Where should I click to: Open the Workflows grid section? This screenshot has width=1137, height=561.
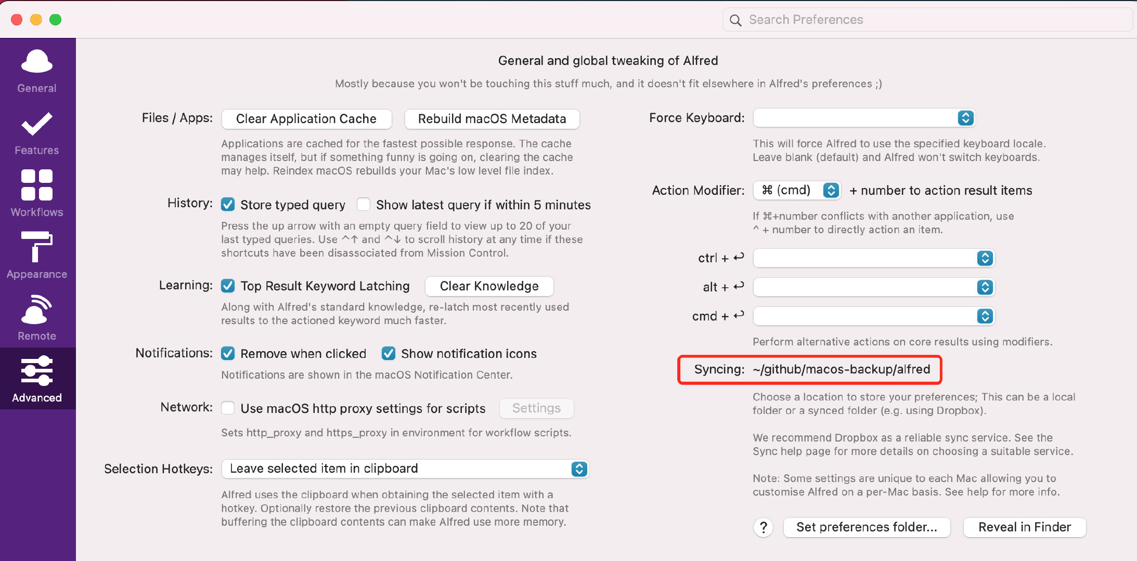[37, 194]
